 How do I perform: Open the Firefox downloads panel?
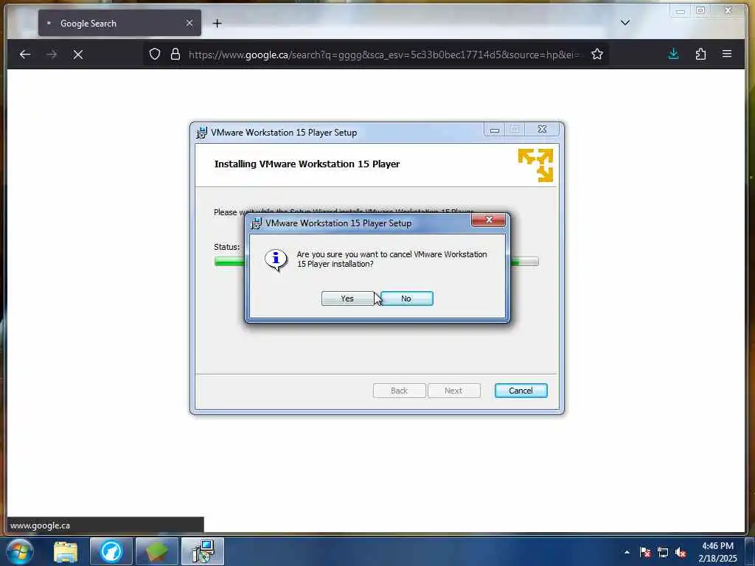674,54
